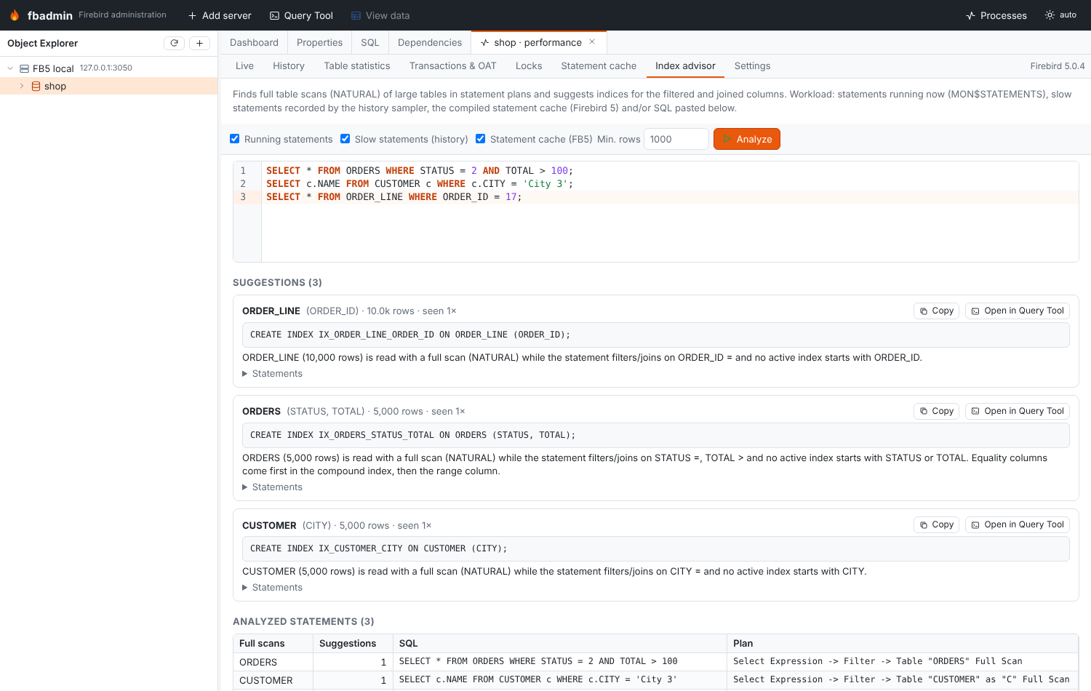Toggle Statement cache (FB5) checkbox
Screen dimensions: 1091x691
pyautogui.click(x=481, y=139)
